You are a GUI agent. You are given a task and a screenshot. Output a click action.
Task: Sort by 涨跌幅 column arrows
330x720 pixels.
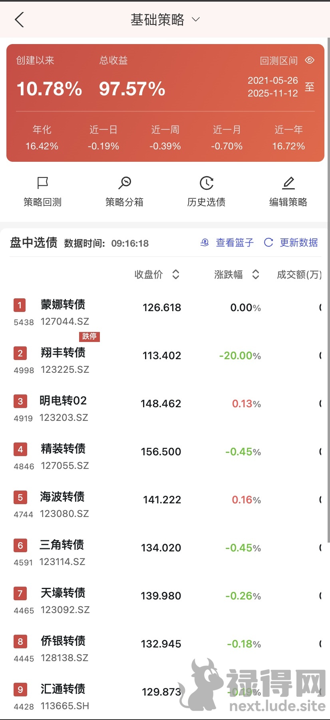[256, 274]
